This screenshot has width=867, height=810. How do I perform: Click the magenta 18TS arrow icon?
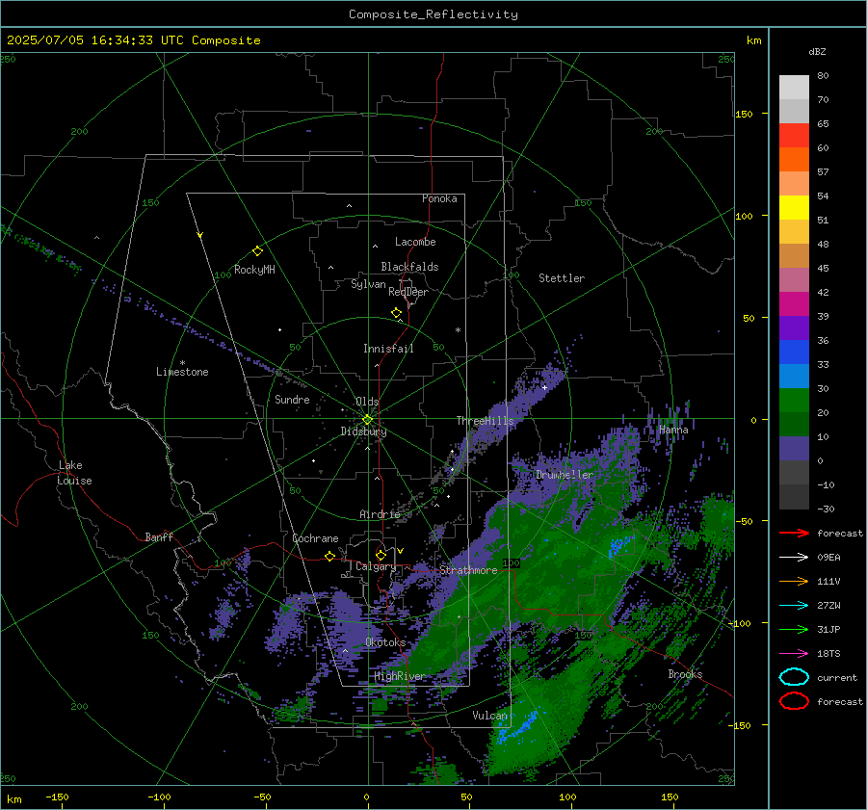coord(794,653)
